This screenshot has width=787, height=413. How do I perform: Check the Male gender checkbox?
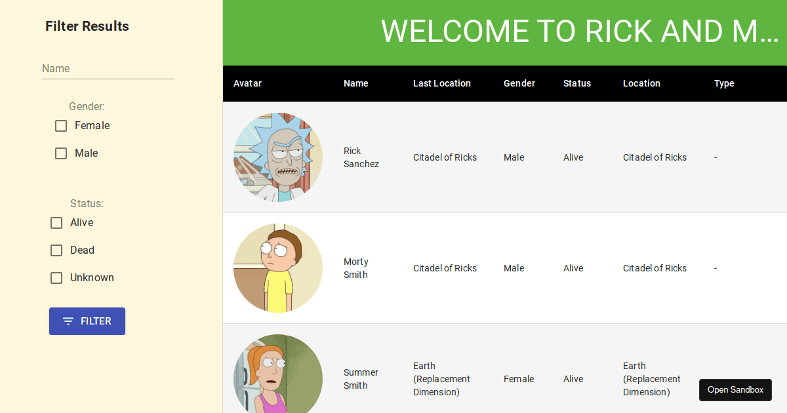[x=61, y=153]
